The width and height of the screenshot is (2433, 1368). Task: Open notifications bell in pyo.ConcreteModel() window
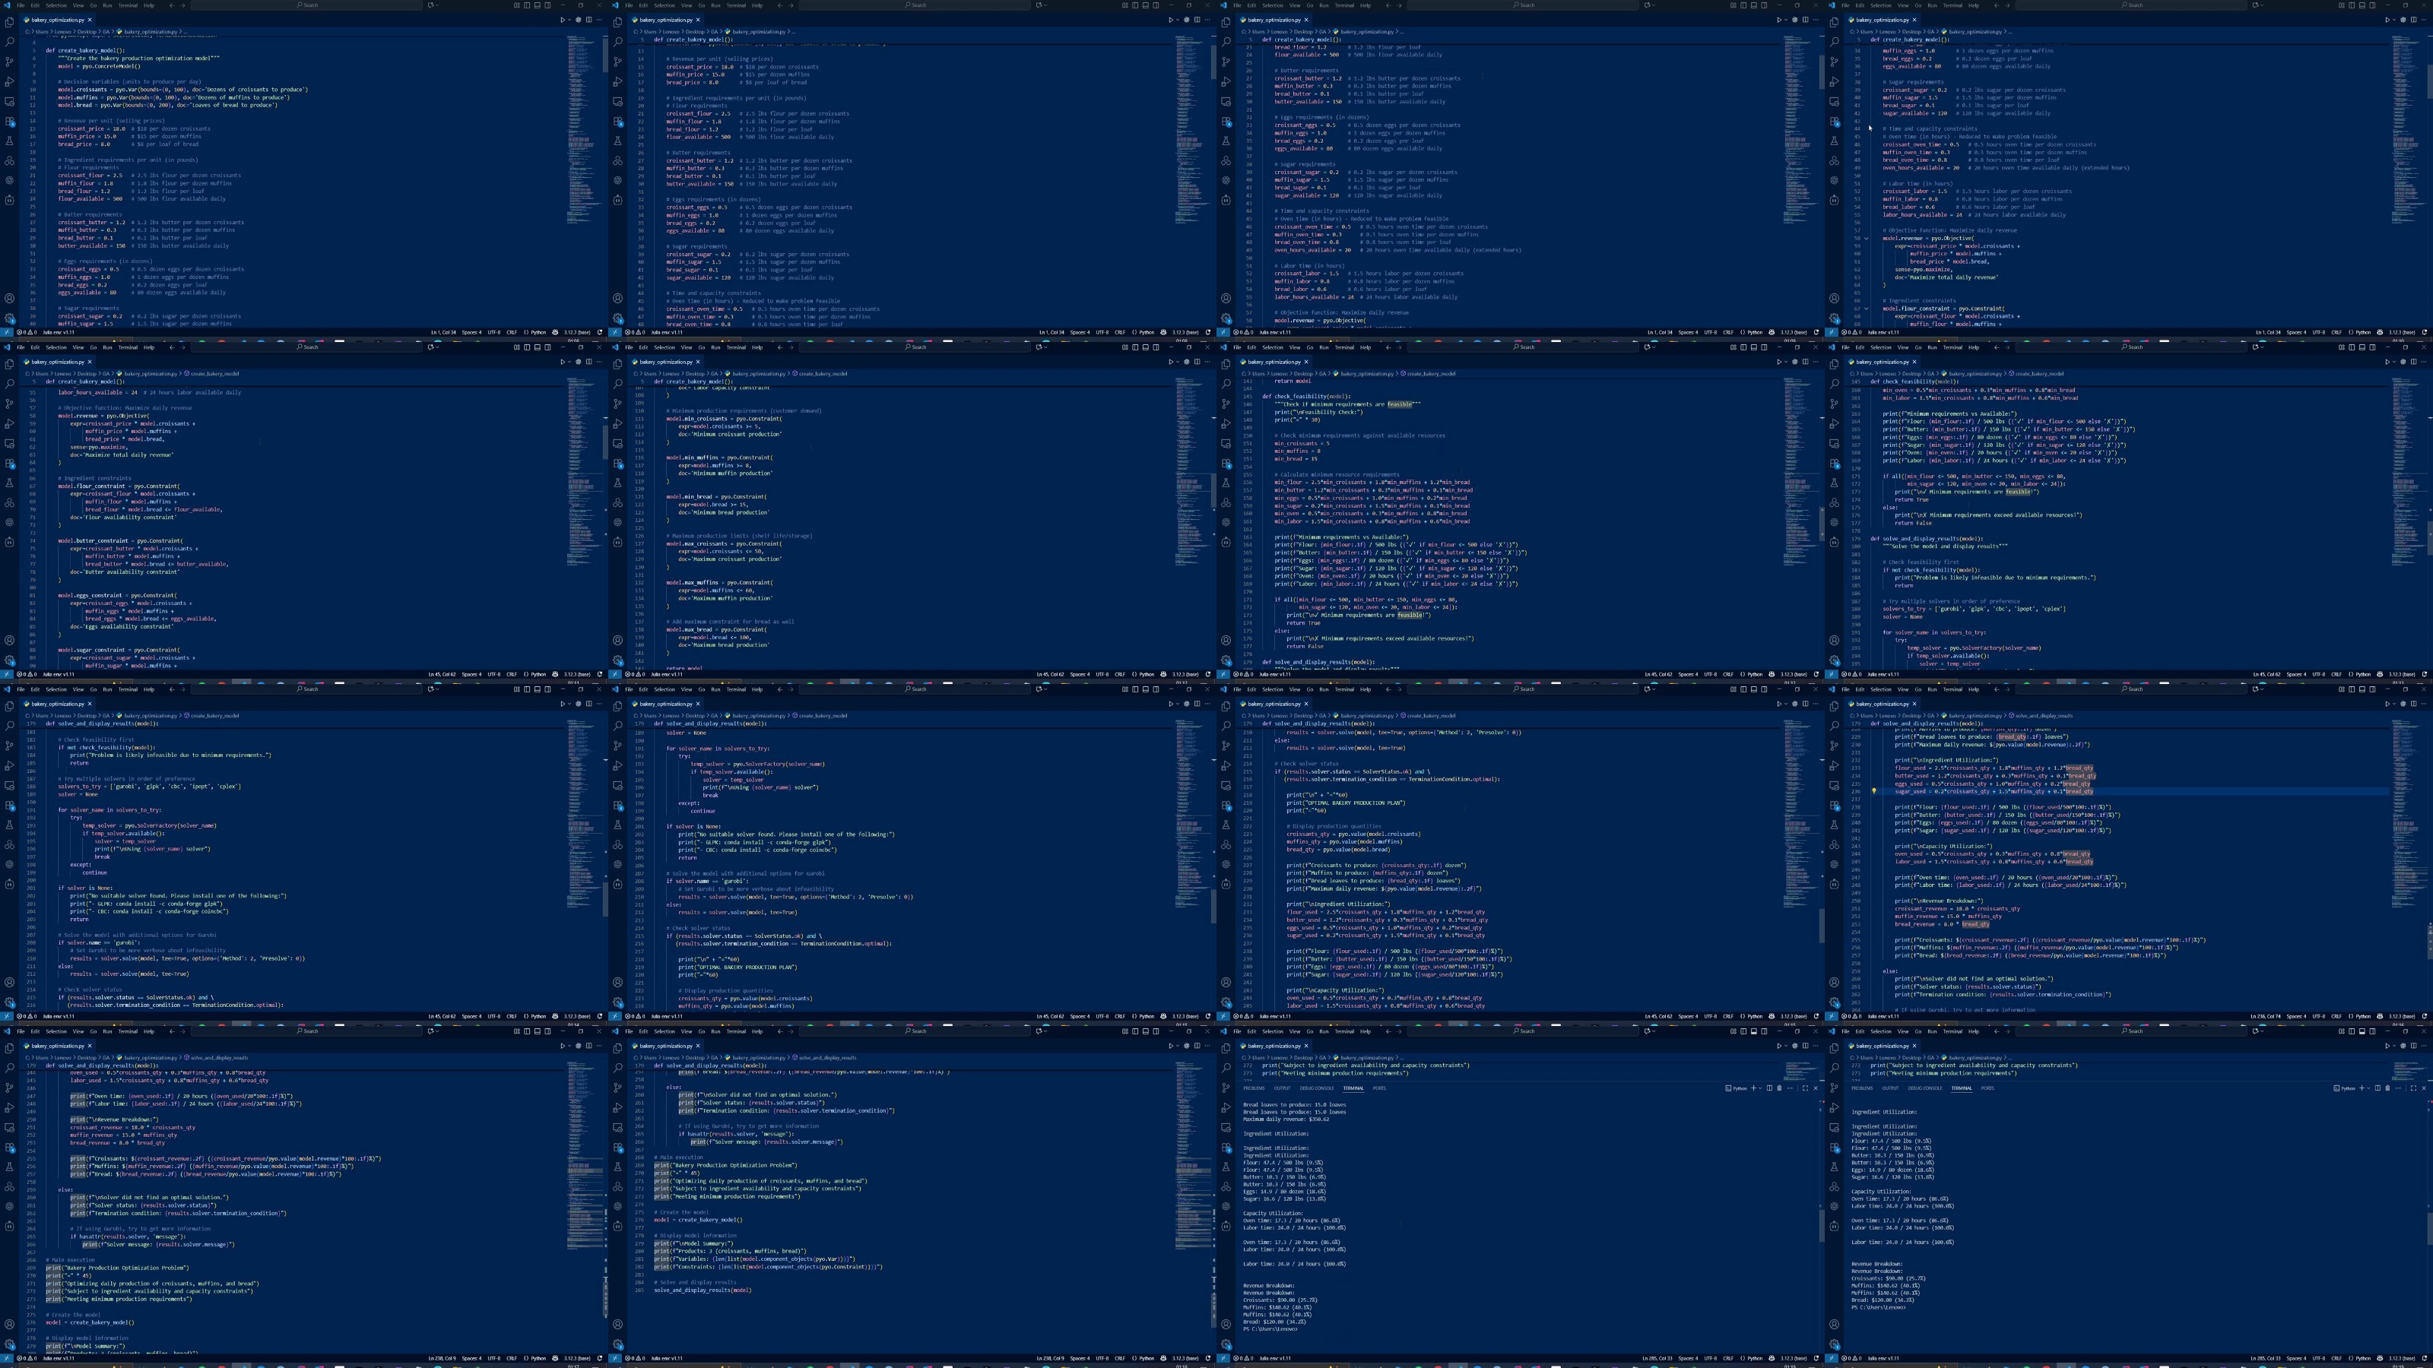pos(601,332)
